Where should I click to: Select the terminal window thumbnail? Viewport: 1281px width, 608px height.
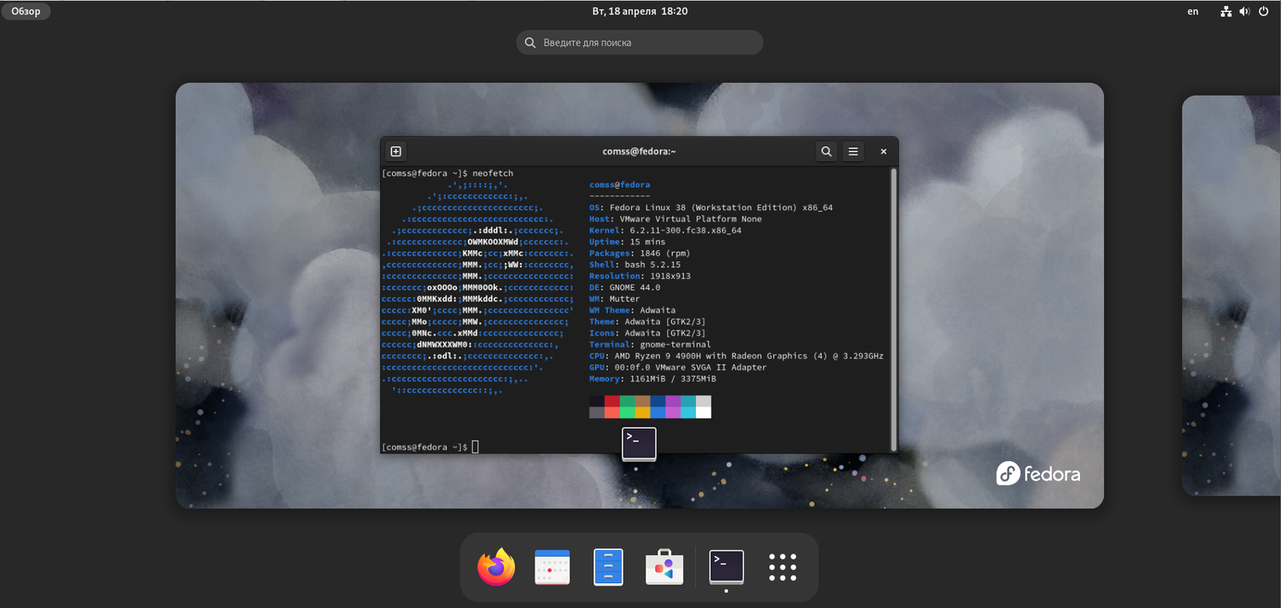639,295
